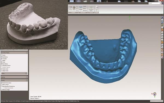Click the Simplify wave icon in the ribbon
The image size is (164, 103).
pos(81,7)
